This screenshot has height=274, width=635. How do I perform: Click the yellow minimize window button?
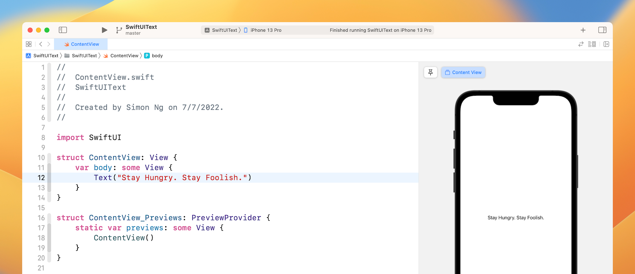[38, 30]
